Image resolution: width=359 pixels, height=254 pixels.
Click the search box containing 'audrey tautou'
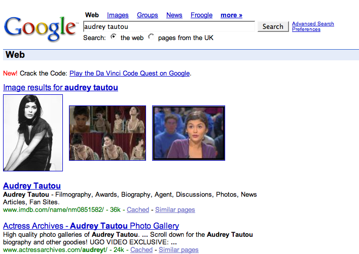(x=169, y=26)
